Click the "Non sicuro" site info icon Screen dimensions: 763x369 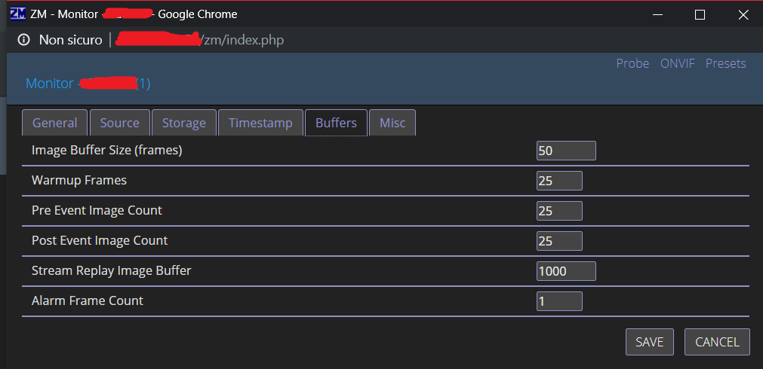coord(23,40)
